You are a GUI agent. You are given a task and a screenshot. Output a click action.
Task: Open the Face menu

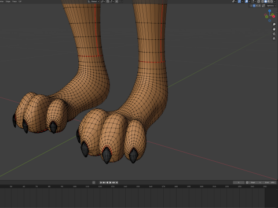14,1
